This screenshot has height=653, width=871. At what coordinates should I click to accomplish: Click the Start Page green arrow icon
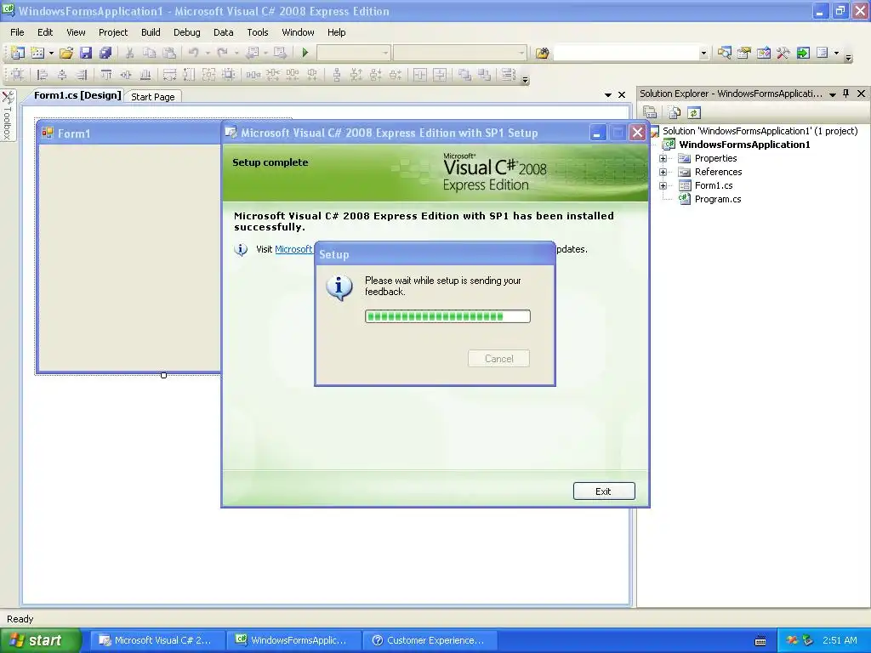pos(803,53)
